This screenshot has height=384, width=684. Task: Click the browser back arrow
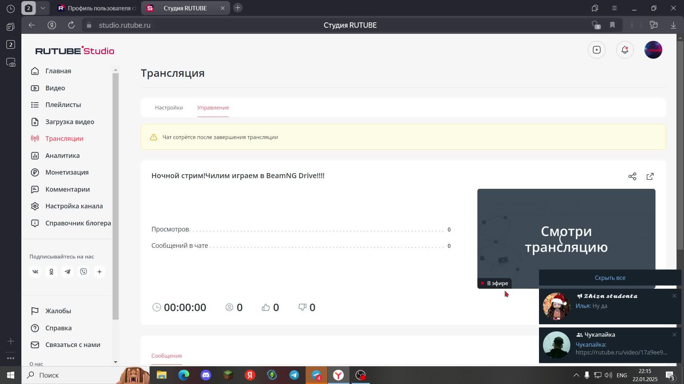[32, 25]
